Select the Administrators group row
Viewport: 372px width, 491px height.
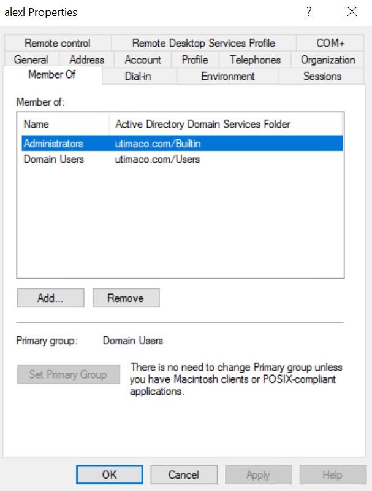[182, 144]
